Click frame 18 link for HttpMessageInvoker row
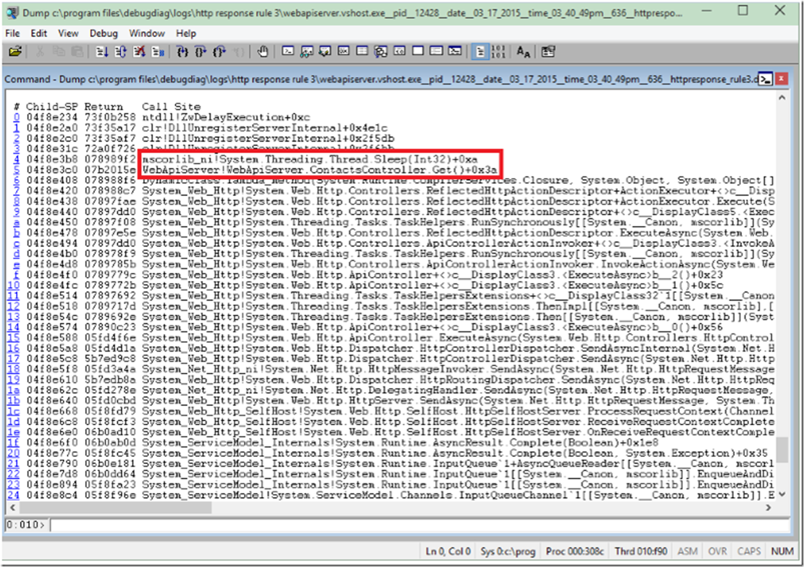804x567 pixels. click(13, 369)
